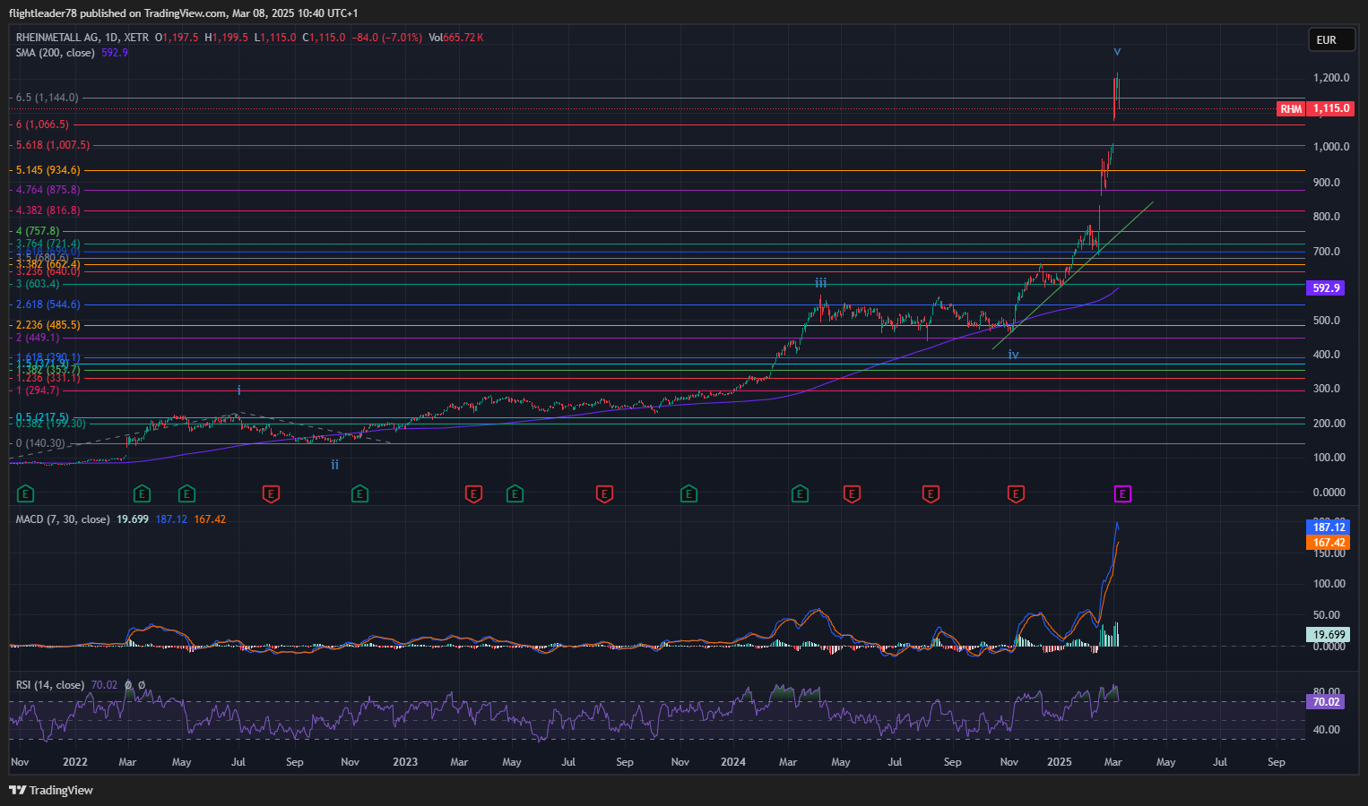The image size is (1368, 806).
Task: Click the green earnings marker near November 2021
Action: pos(25,493)
